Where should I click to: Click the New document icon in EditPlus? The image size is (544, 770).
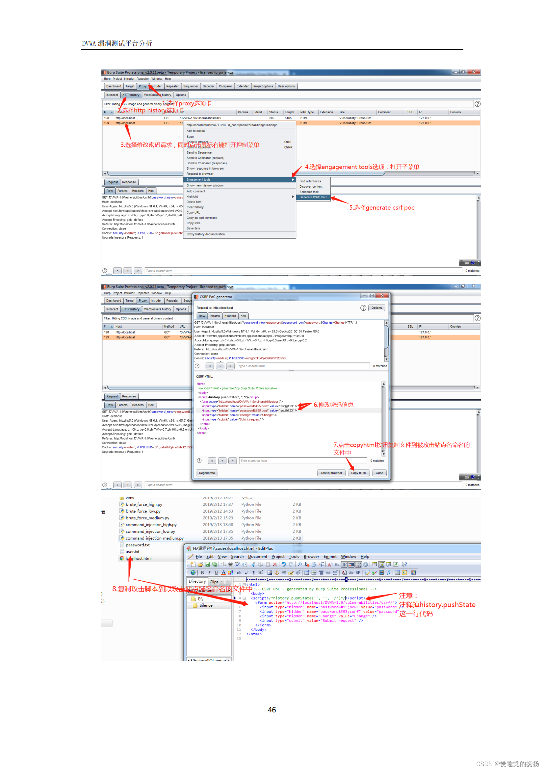[x=193, y=565]
